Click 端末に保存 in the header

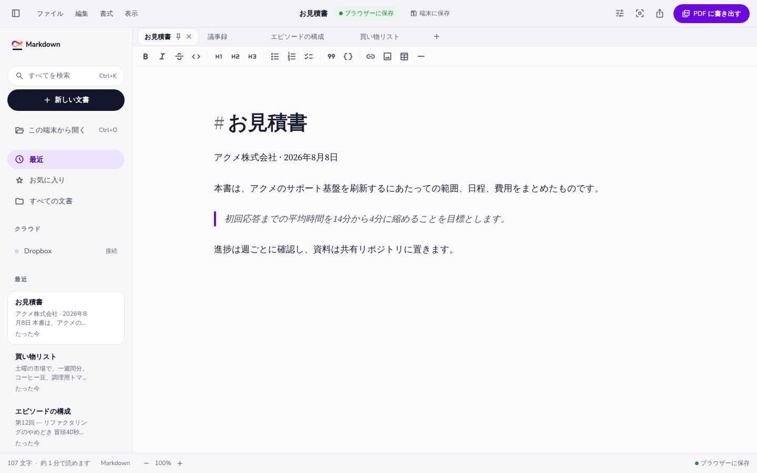pyautogui.click(x=430, y=14)
